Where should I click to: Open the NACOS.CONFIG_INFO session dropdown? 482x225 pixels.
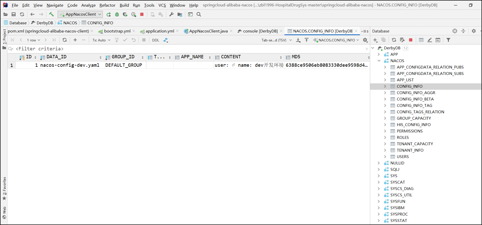[336, 40]
